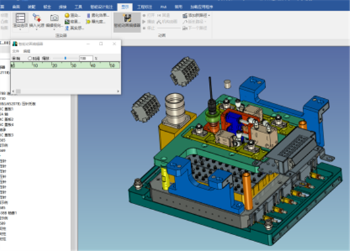
Task: Click the Realistic rendering person icon
Action: [x=67, y=28]
